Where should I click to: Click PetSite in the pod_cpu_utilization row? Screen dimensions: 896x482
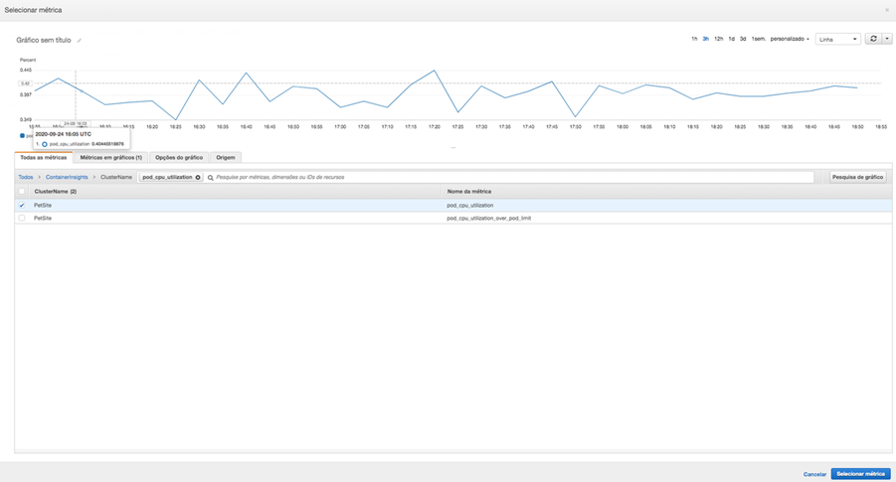(x=43, y=205)
